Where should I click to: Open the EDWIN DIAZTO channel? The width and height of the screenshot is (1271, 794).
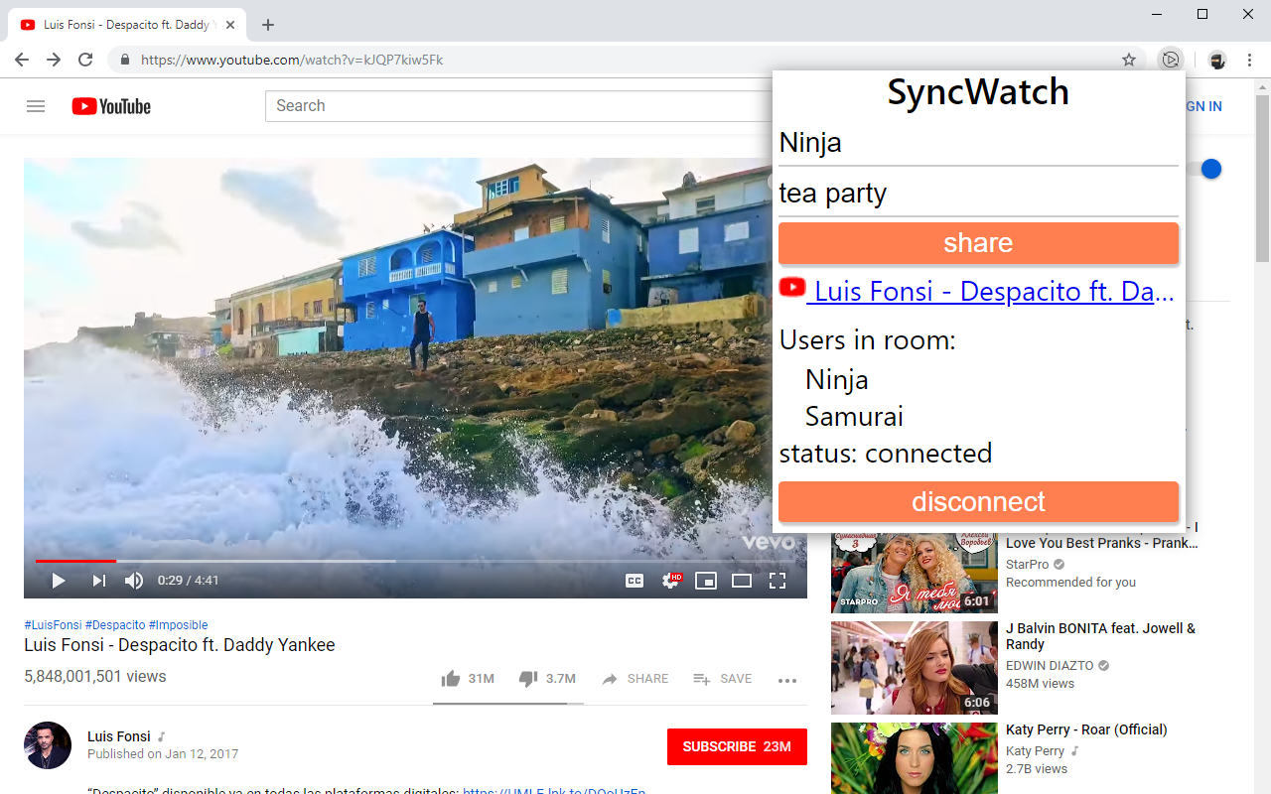point(1050,666)
